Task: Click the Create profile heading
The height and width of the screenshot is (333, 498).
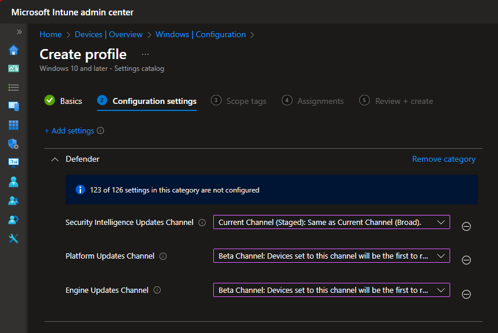Action: [x=83, y=54]
